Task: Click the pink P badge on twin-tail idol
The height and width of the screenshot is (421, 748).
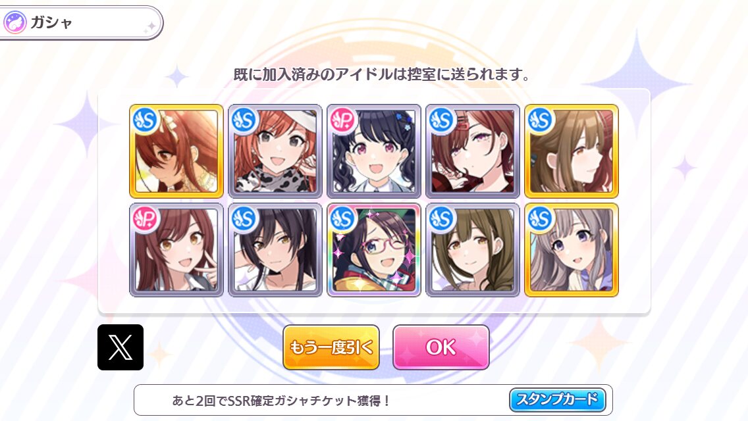Action: pyautogui.click(x=343, y=120)
